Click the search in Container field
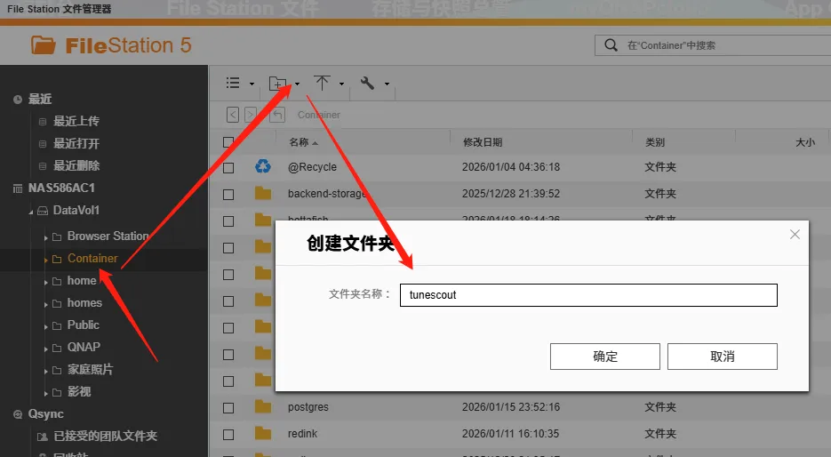This screenshot has width=831, height=457. point(713,45)
